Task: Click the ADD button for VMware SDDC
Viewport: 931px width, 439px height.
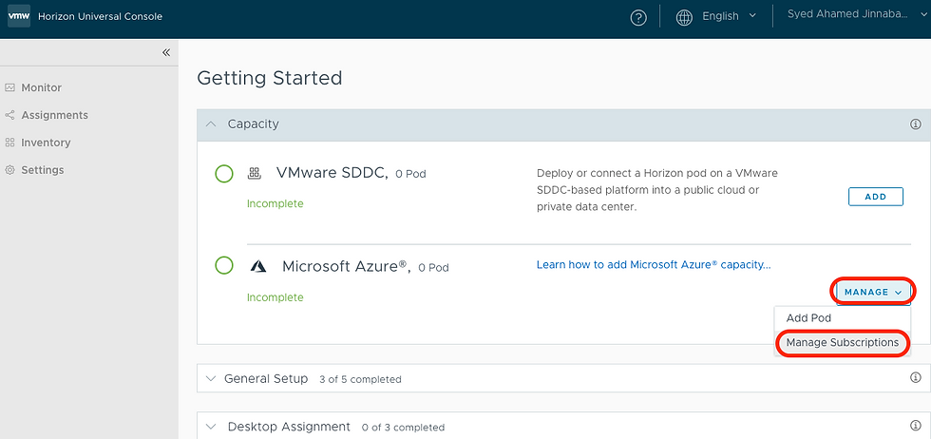Action: click(x=876, y=197)
